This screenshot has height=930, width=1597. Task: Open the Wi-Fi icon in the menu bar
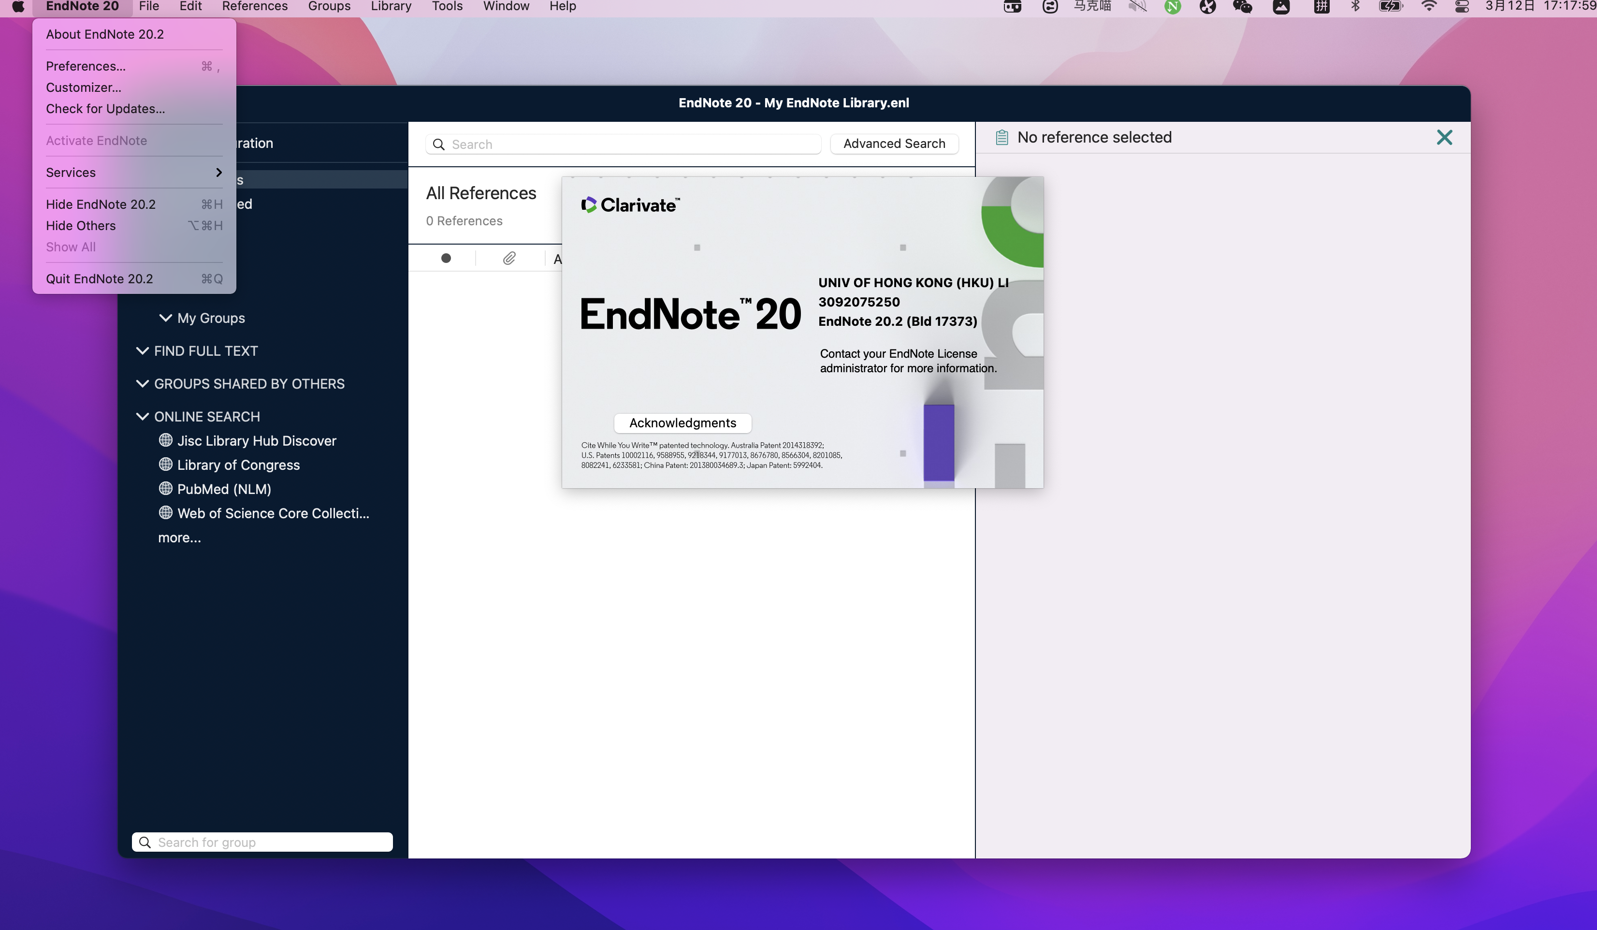[1429, 7]
